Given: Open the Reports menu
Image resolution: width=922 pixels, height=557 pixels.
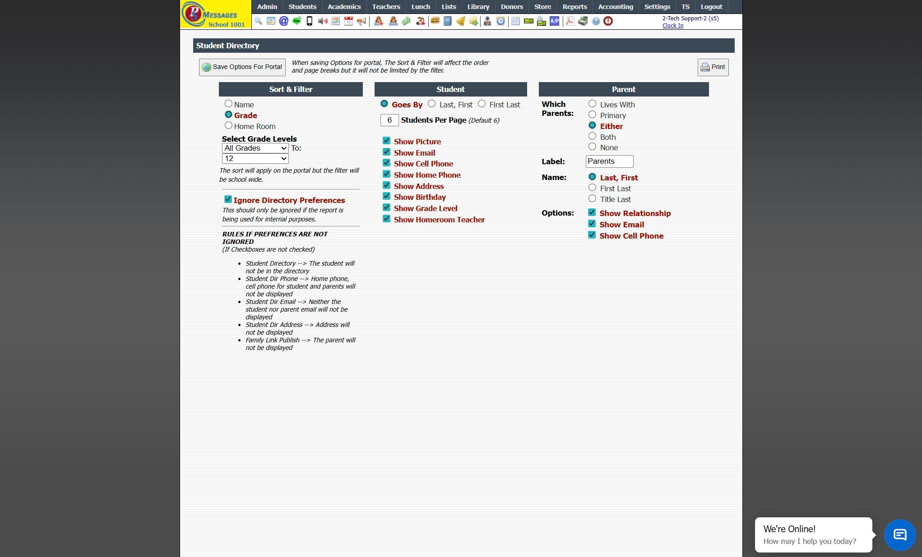Looking at the screenshot, I should tap(574, 7).
